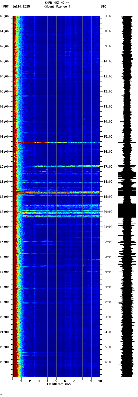Click the 21:00 PDT time label
Image resolution: width=138 pixels, height=397 pixels.
(x=4, y=332)
